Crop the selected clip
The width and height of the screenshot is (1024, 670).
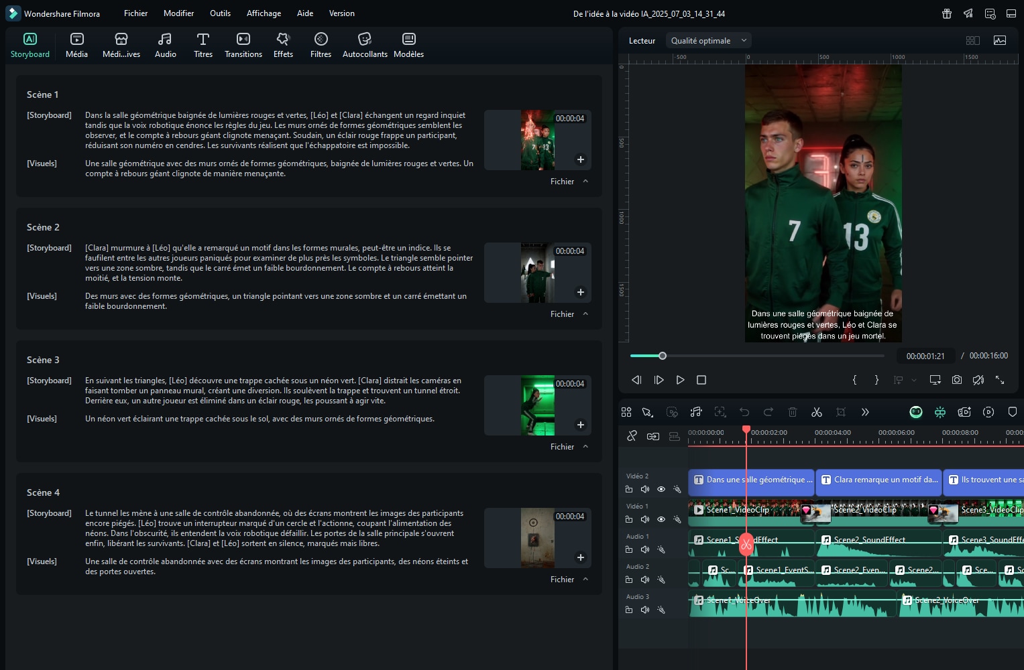pos(841,412)
